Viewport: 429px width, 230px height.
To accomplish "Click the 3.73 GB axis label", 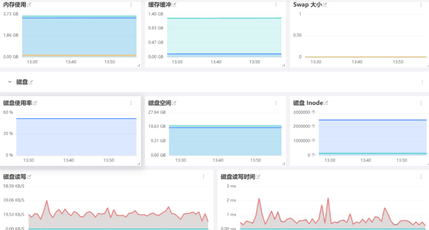I will [x=11, y=14].
